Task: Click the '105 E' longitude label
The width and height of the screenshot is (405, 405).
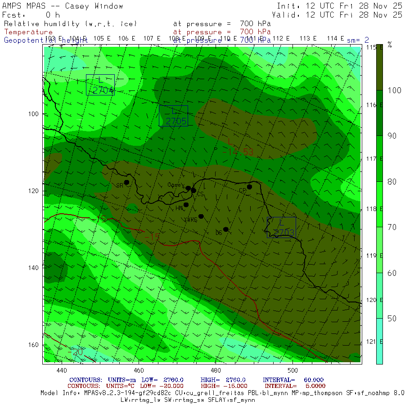Action: 102,39
